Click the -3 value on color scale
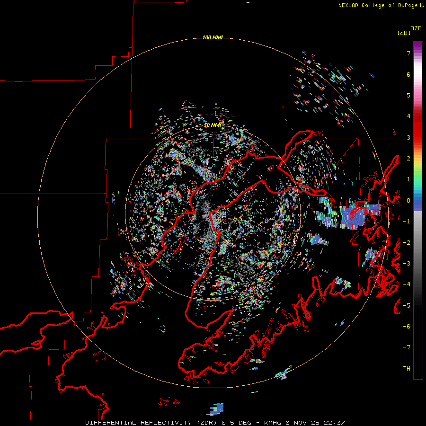426x426 pixels. [x=407, y=264]
